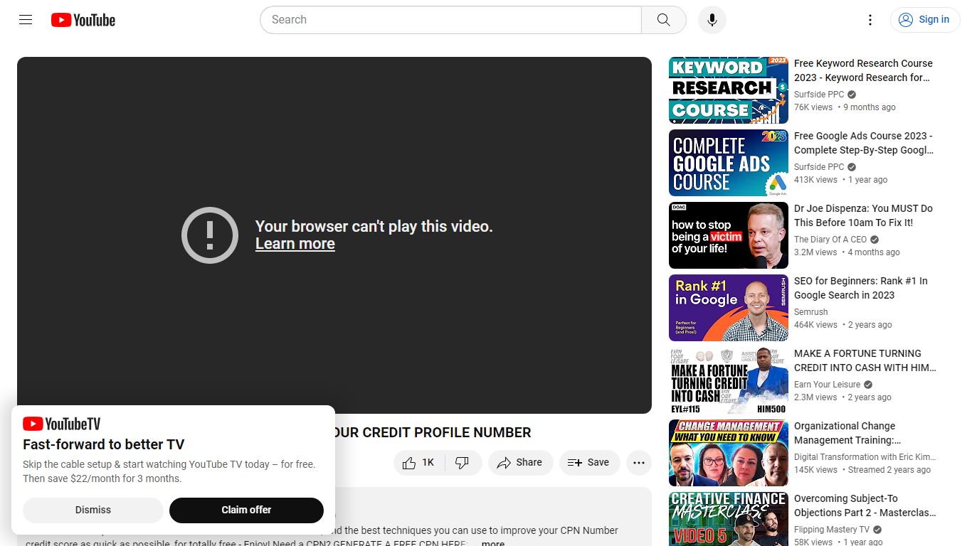Open Free Keyword Research Course 2023 title
972x546 pixels.
863,70
